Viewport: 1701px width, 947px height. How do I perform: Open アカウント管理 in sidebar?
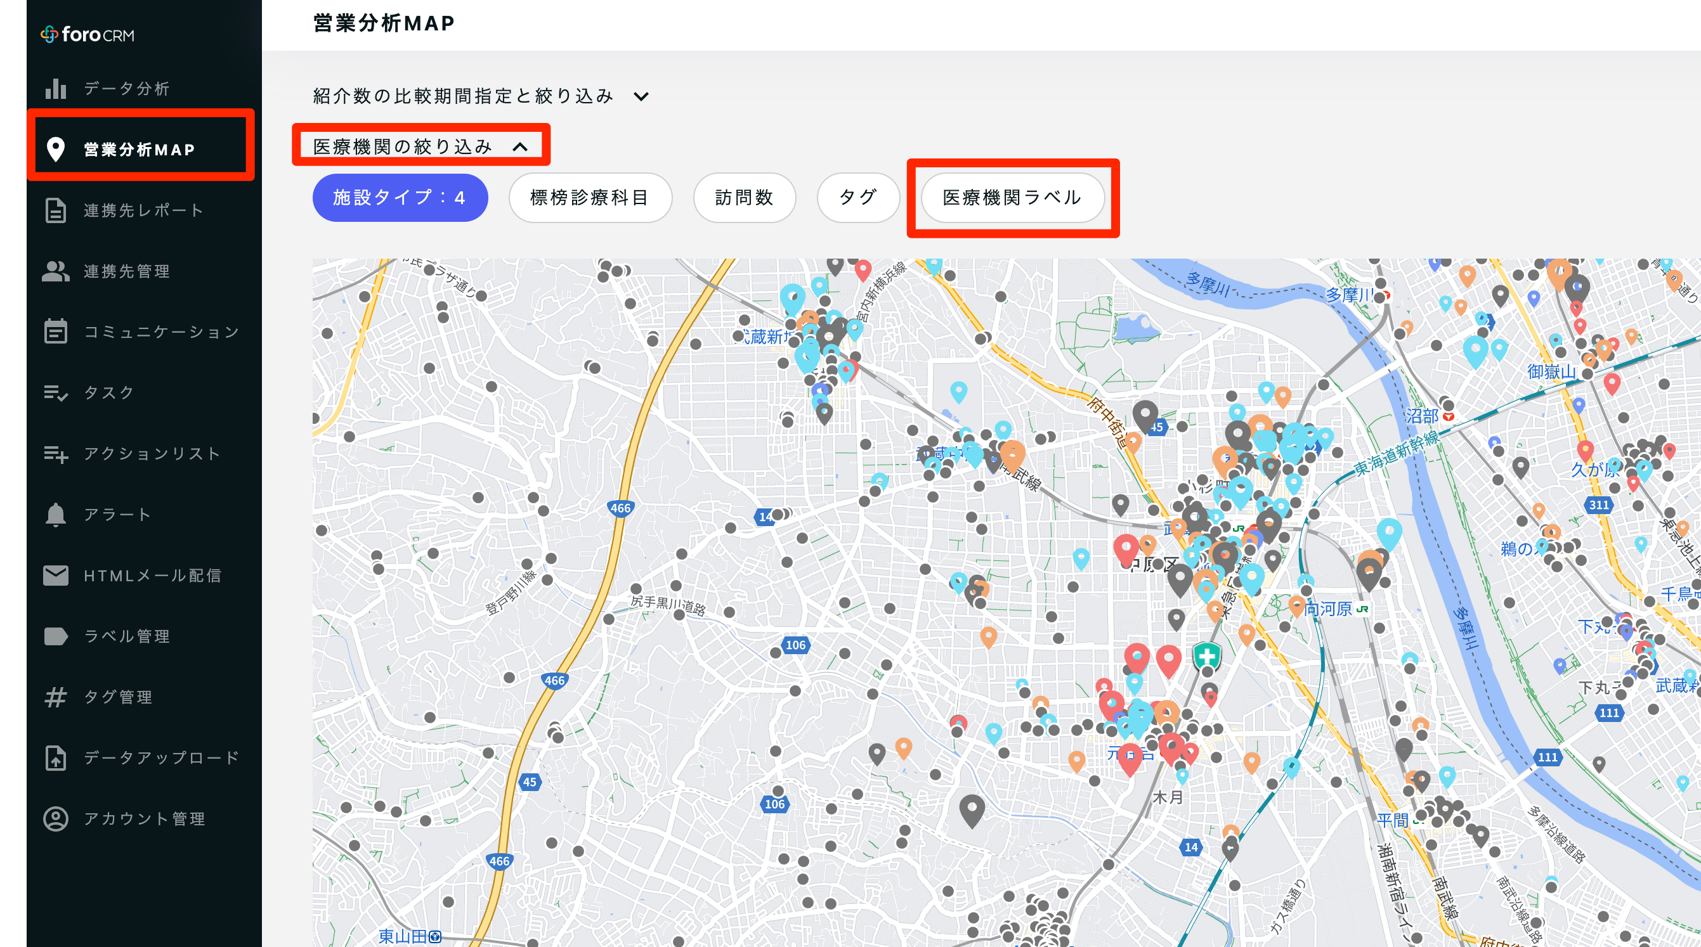pos(144,818)
